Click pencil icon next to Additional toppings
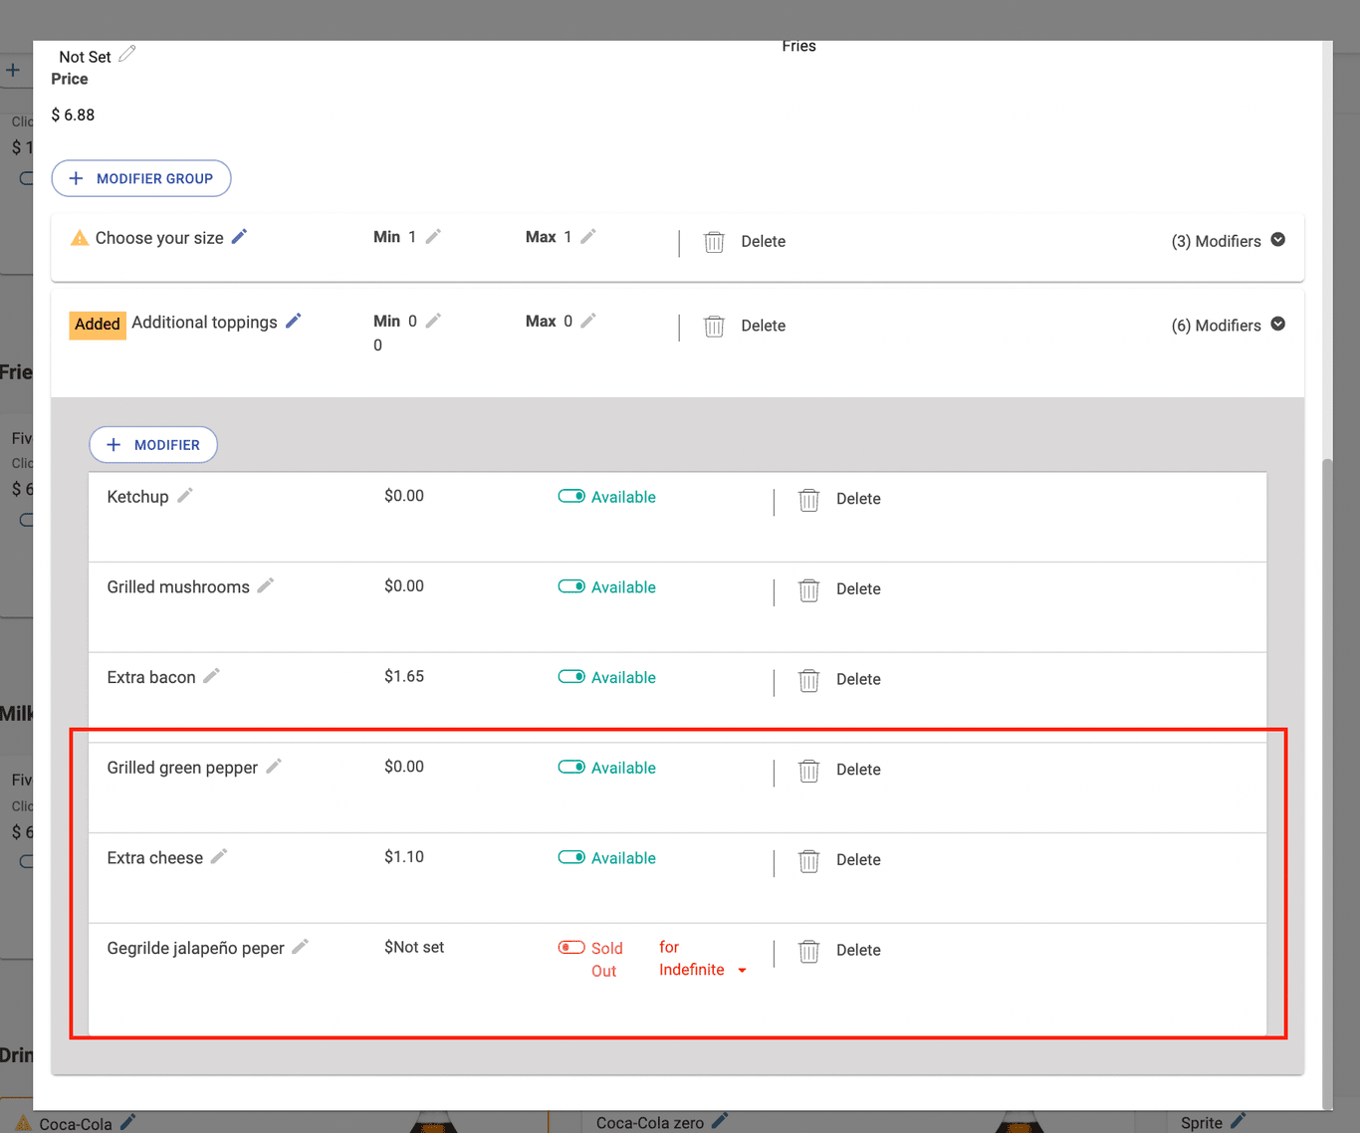The width and height of the screenshot is (1360, 1133). point(293,322)
